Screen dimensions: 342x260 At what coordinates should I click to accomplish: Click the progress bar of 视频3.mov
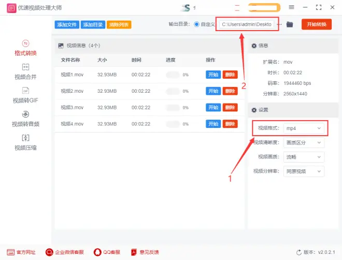click(173, 107)
